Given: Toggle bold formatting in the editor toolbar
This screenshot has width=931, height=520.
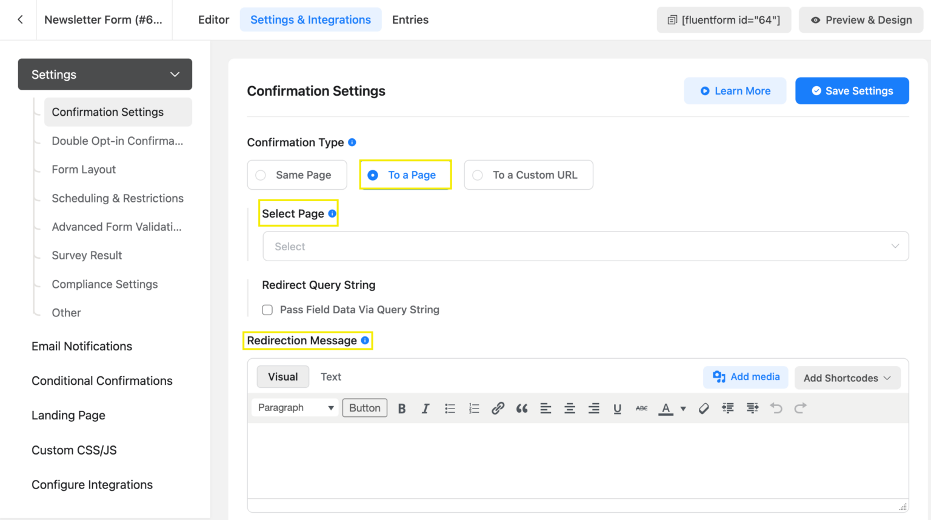Looking at the screenshot, I should [x=401, y=408].
